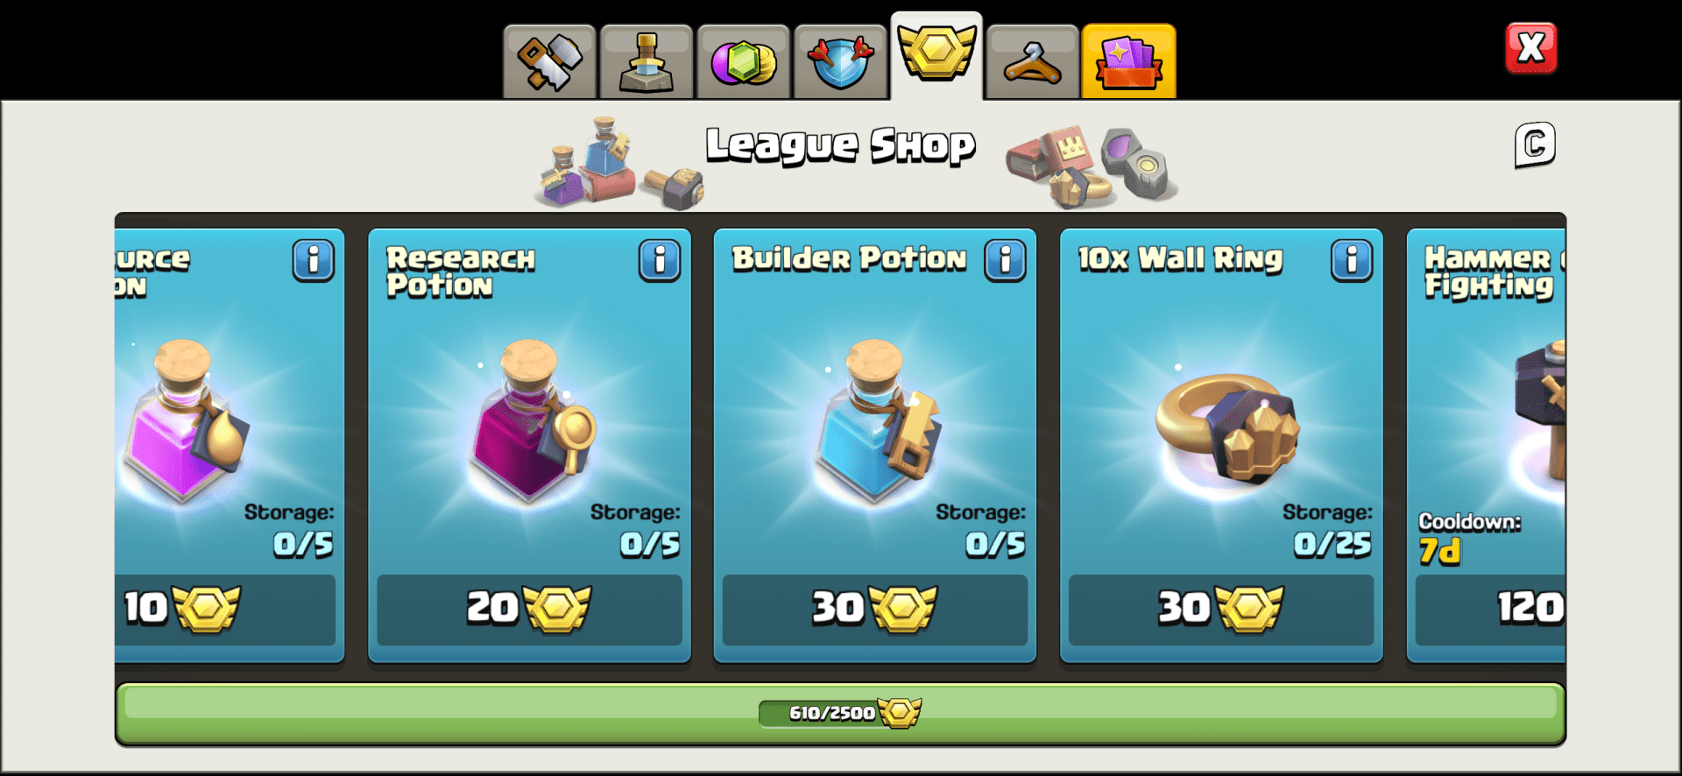This screenshot has width=1682, height=776.
Task: Click the 610/2500 medal progress bar
Action: (840, 713)
